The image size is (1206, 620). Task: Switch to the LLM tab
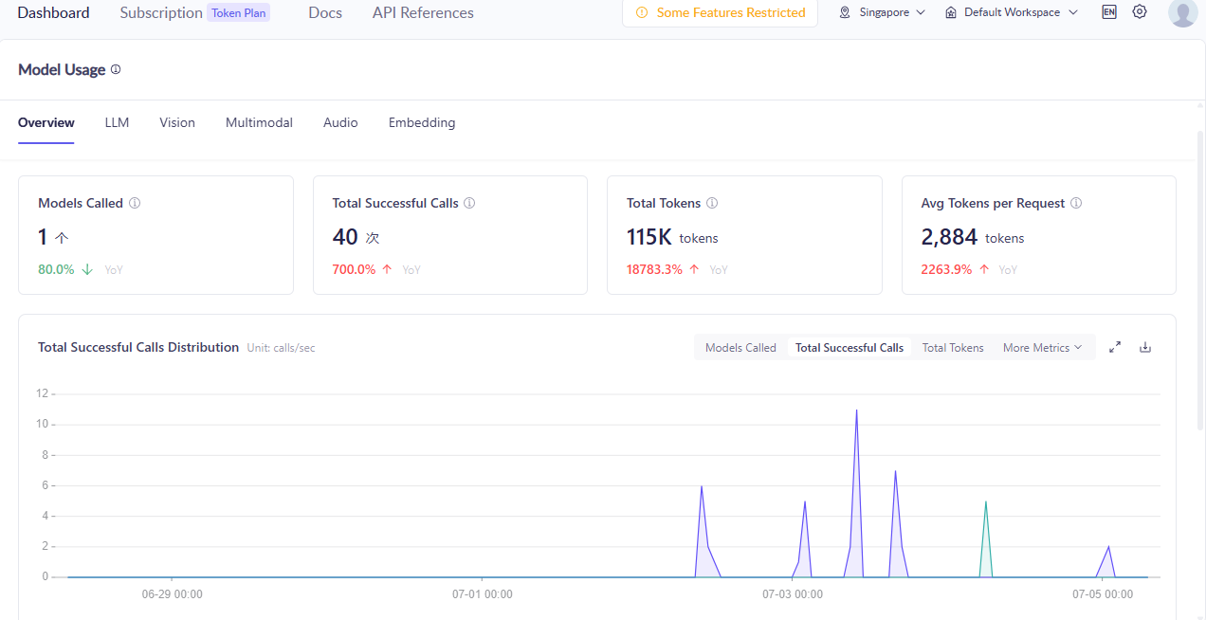(x=117, y=122)
